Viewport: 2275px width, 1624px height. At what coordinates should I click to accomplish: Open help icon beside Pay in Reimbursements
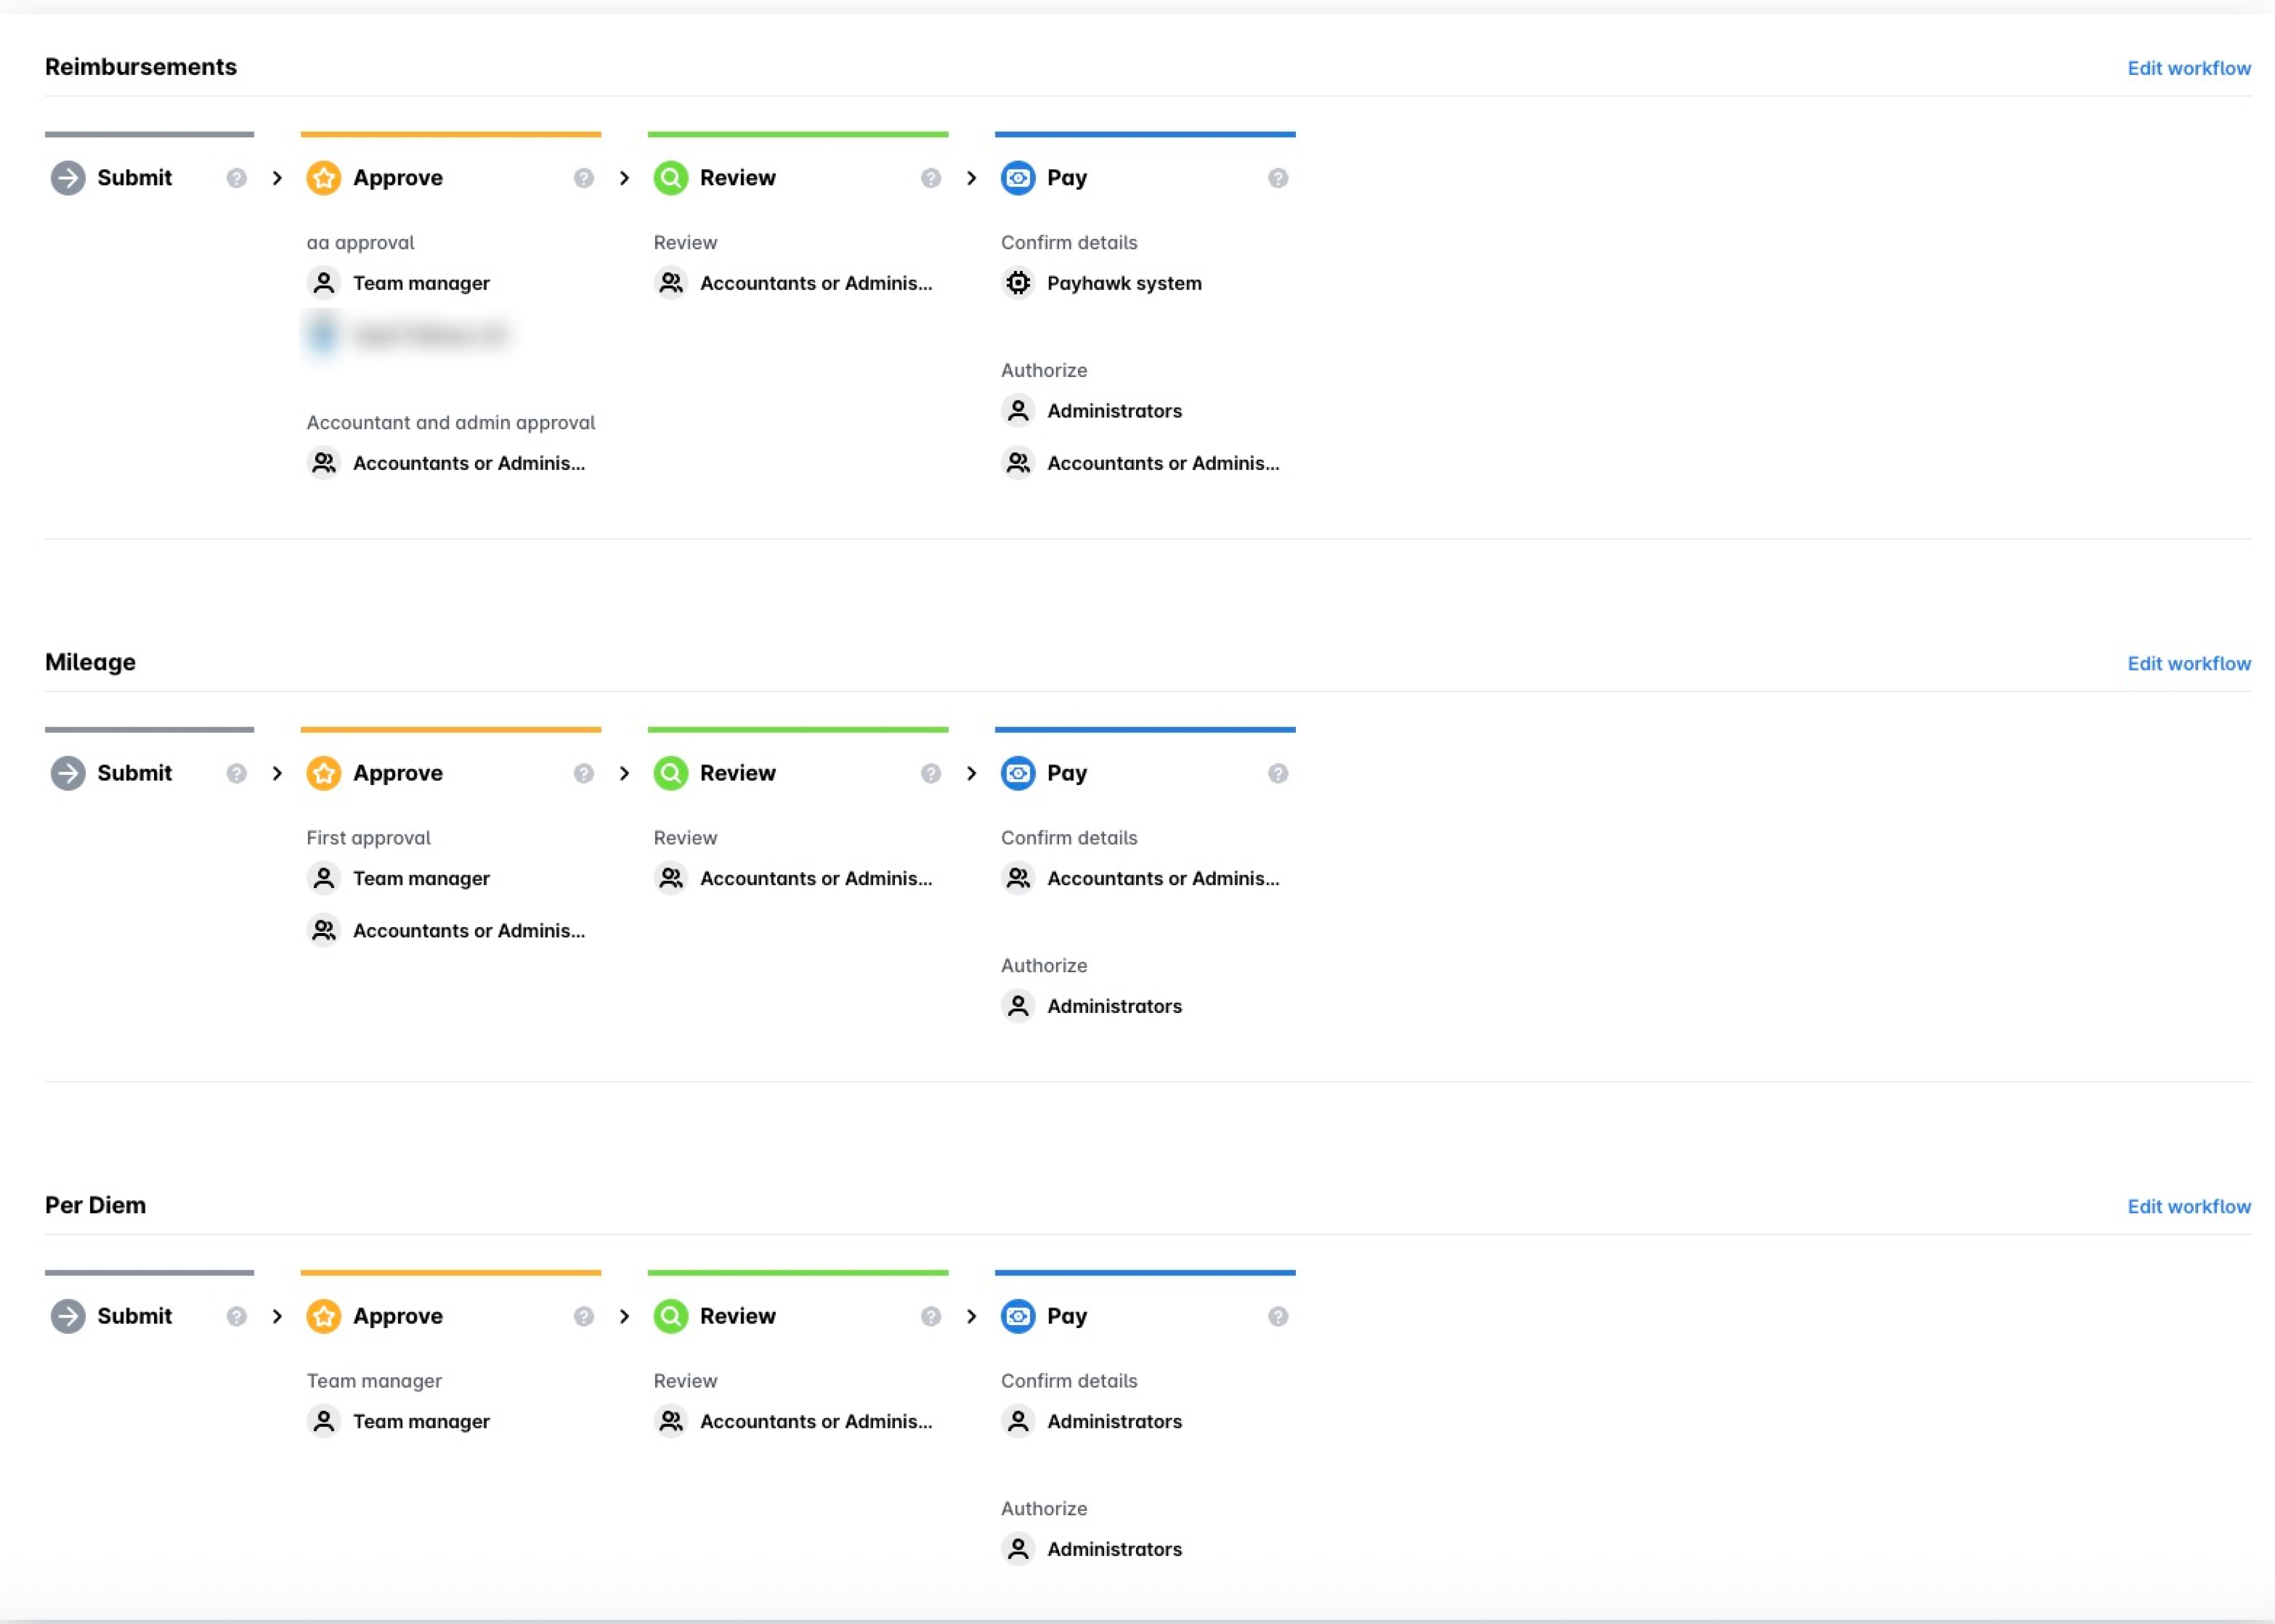coord(1278,178)
